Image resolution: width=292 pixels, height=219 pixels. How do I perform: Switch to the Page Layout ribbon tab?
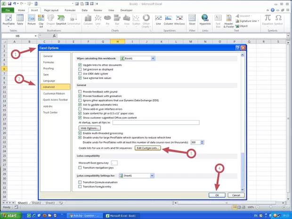[x=52, y=10]
